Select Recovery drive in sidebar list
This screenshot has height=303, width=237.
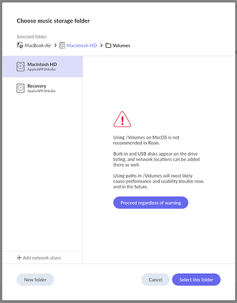coord(42,88)
